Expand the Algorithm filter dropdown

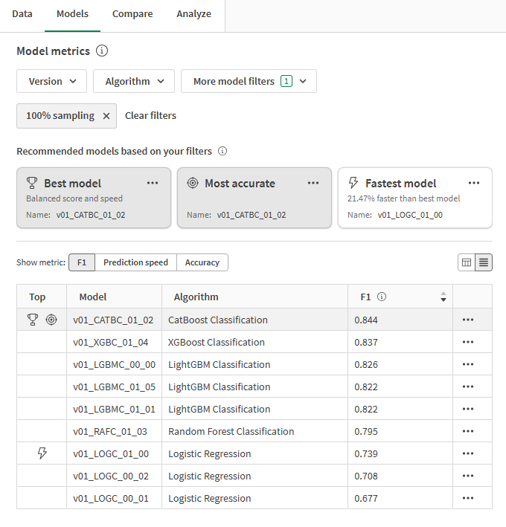[x=134, y=82]
